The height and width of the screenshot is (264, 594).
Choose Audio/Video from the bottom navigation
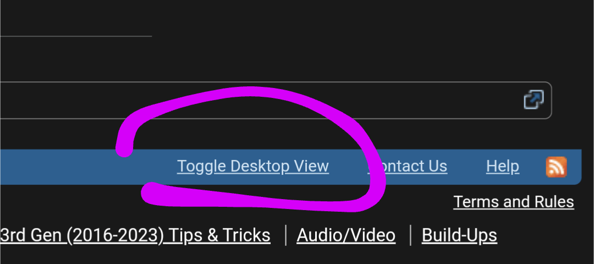click(x=346, y=235)
